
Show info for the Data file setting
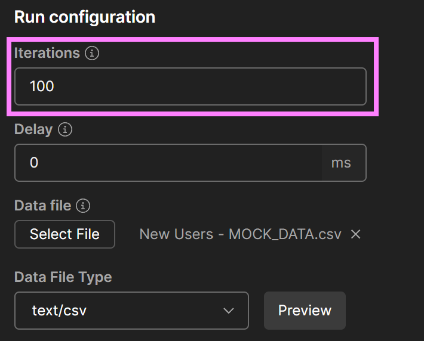pyautogui.click(x=83, y=206)
